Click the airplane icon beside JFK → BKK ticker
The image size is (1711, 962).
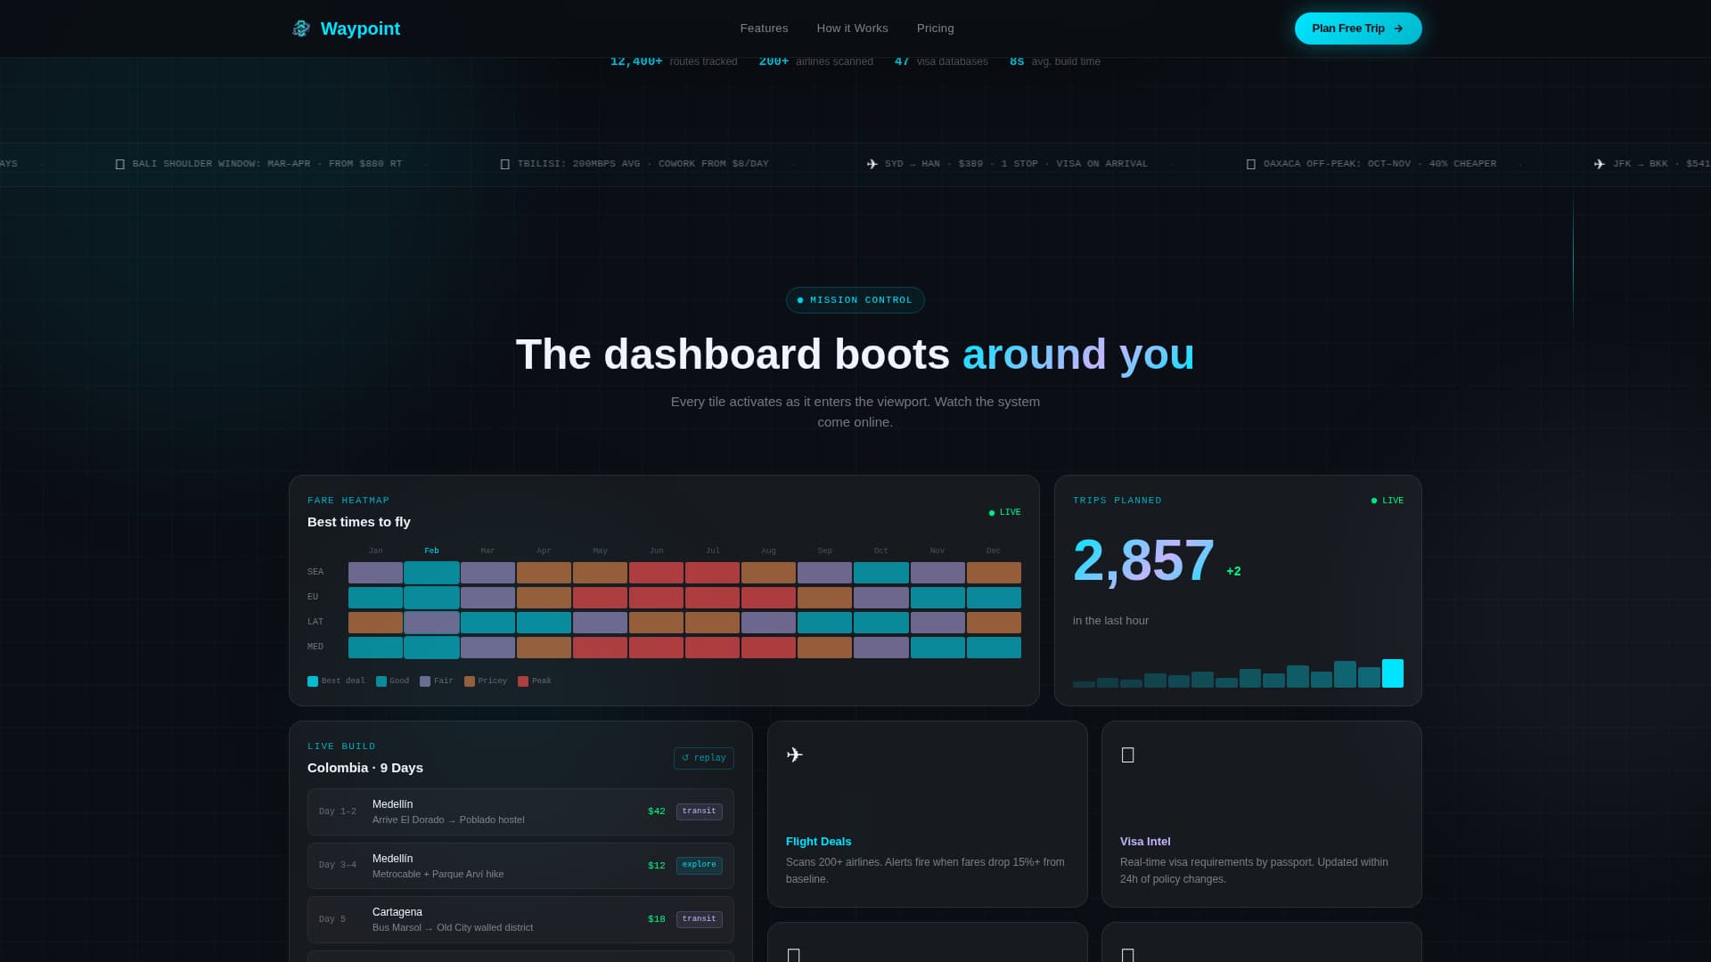pyautogui.click(x=1600, y=164)
